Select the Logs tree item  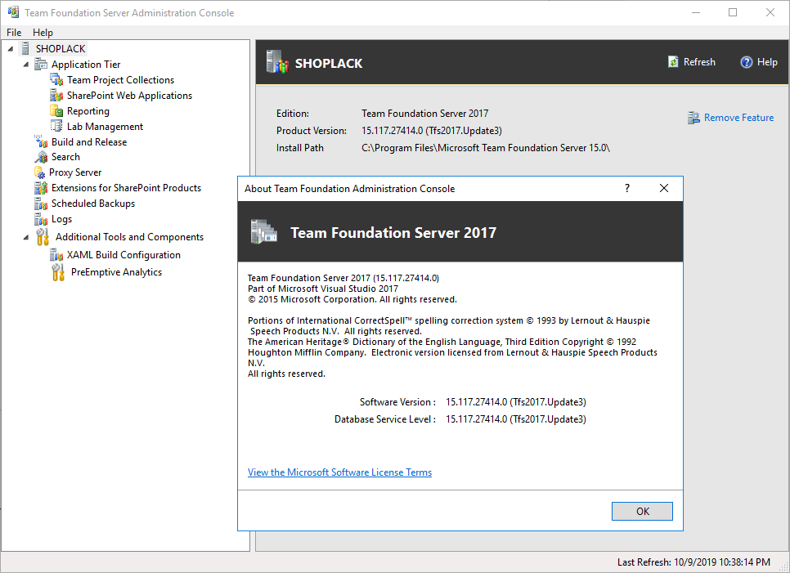point(61,219)
